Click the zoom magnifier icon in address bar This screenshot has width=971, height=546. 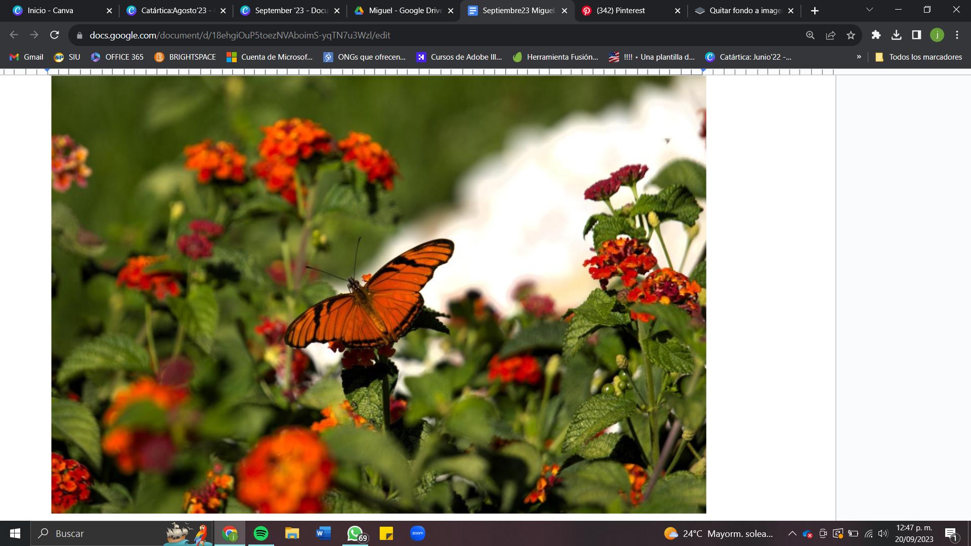click(810, 35)
